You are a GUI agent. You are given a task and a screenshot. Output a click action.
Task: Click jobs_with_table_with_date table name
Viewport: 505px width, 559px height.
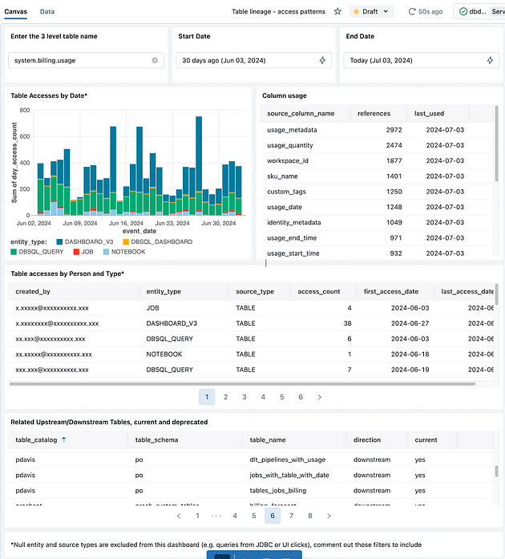click(x=289, y=475)
